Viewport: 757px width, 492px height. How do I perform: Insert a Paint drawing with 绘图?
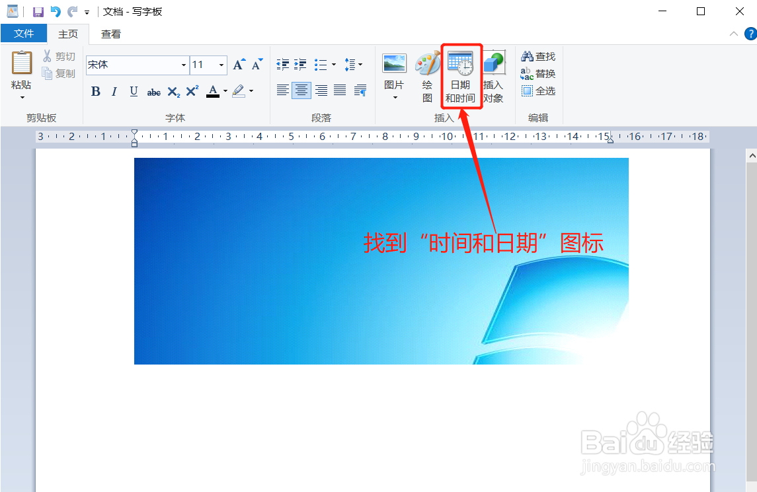427,77
